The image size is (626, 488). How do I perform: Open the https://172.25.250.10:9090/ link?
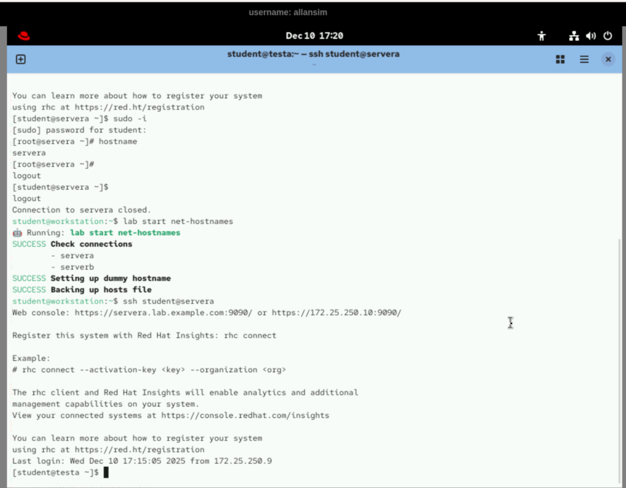tap(337, 313)
